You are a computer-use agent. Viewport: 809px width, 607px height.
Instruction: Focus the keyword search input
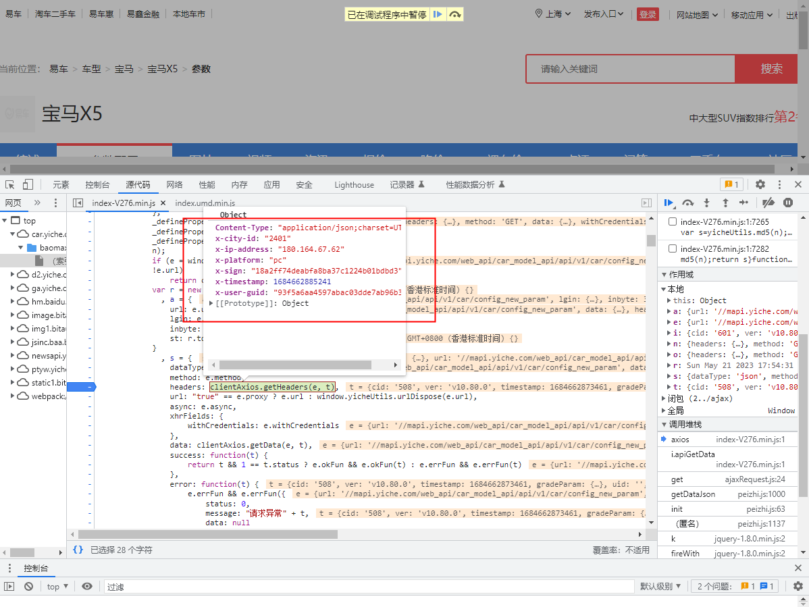click(631, 69)
